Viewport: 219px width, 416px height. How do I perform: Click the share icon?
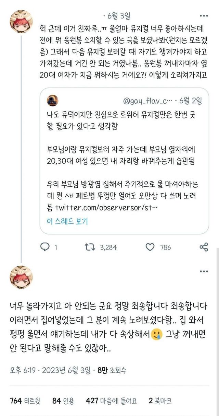point(204,247)
